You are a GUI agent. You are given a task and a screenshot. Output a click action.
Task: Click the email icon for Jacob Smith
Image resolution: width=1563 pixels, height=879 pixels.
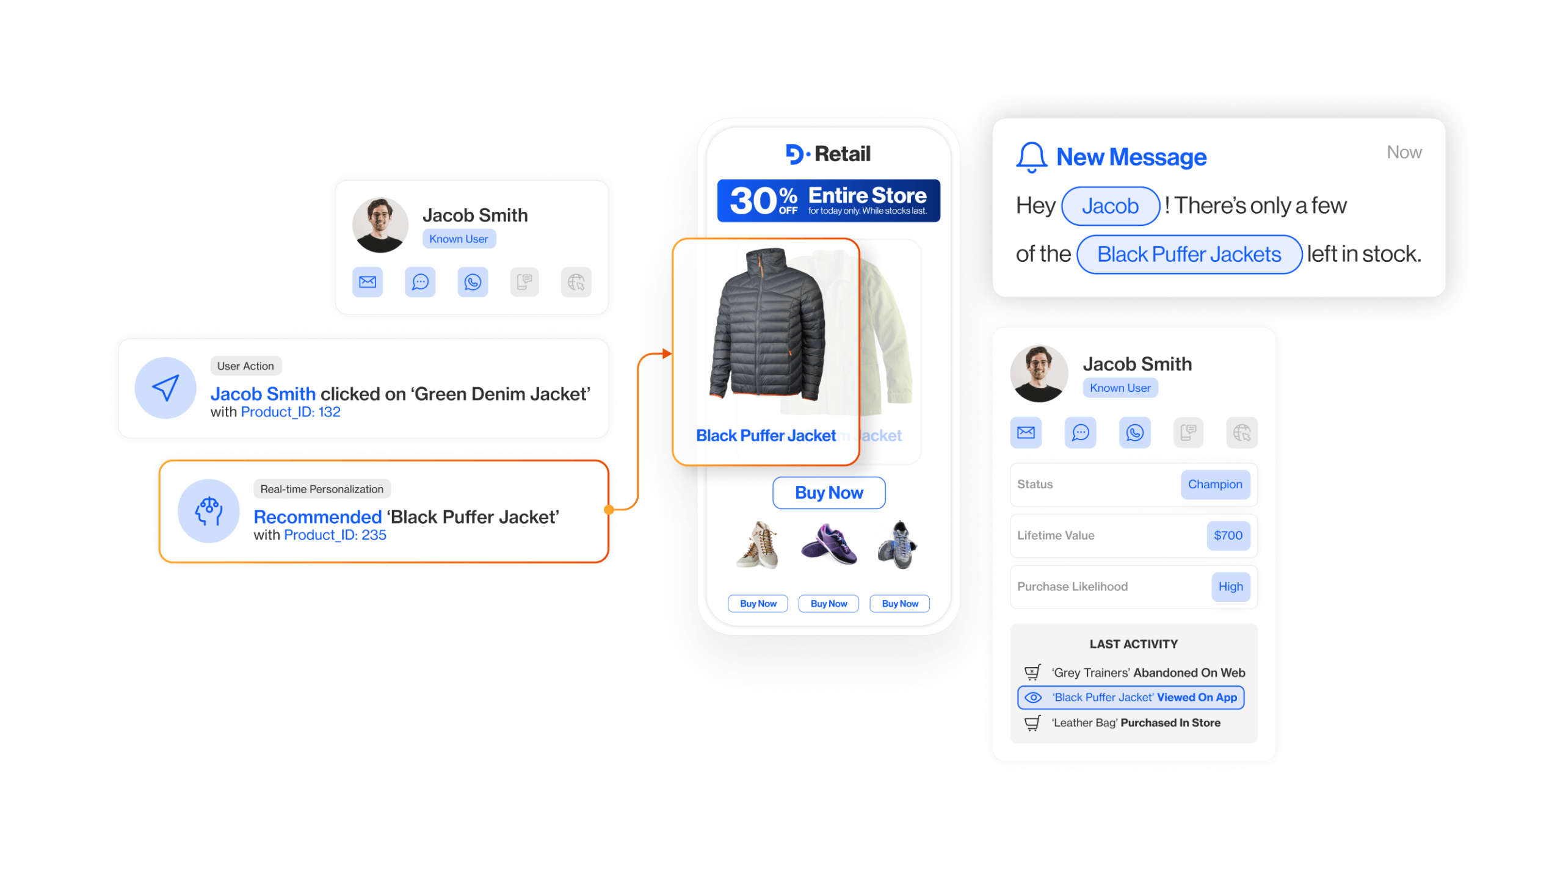coord(371,281)
